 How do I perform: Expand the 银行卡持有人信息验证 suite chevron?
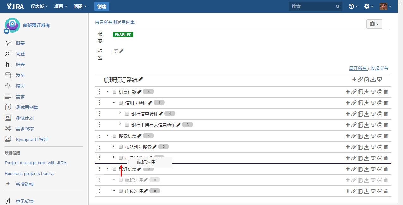120,124
